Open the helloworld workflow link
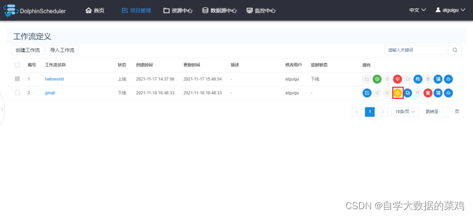 pyautogui.click(x=54, y=79)
